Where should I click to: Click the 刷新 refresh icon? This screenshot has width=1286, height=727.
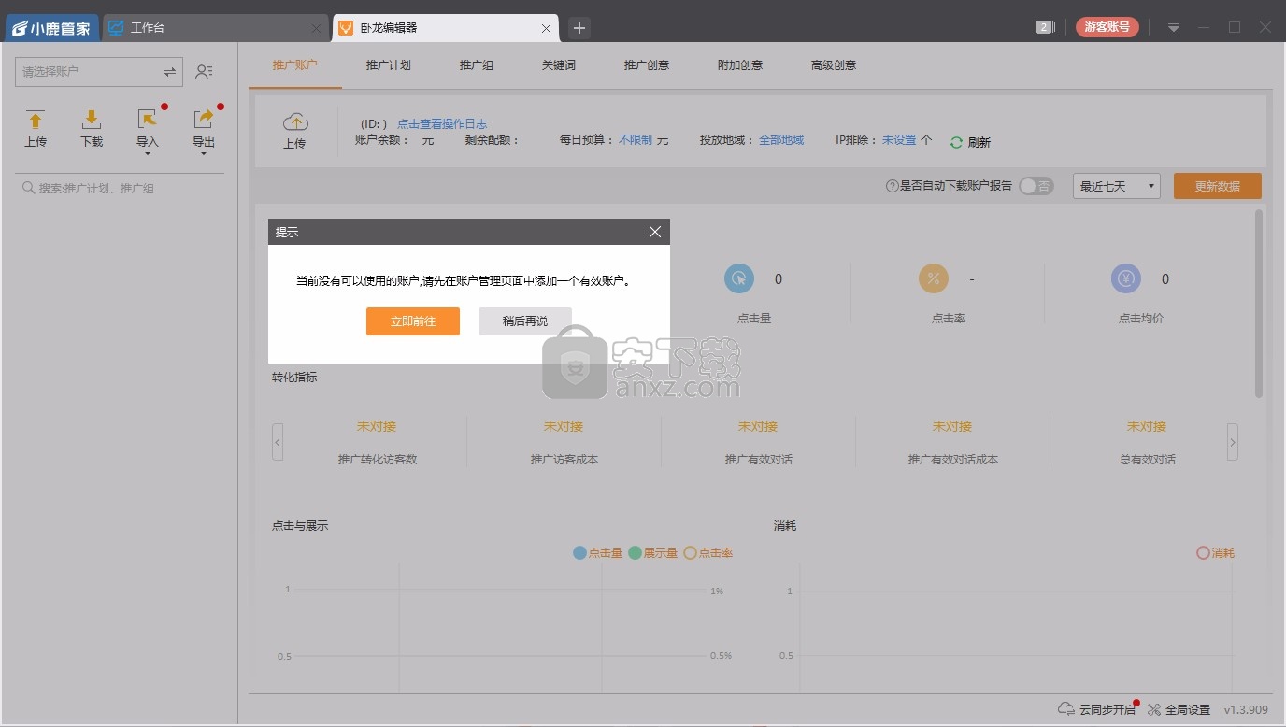[x=957, y=142]
